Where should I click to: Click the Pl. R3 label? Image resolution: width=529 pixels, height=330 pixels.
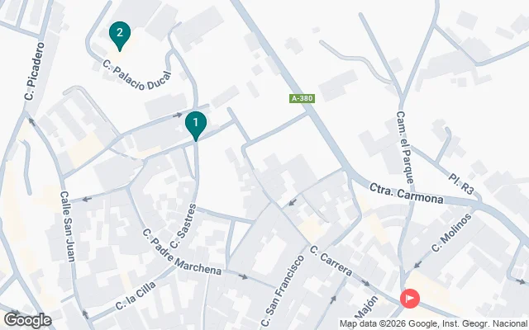[461, 183]
